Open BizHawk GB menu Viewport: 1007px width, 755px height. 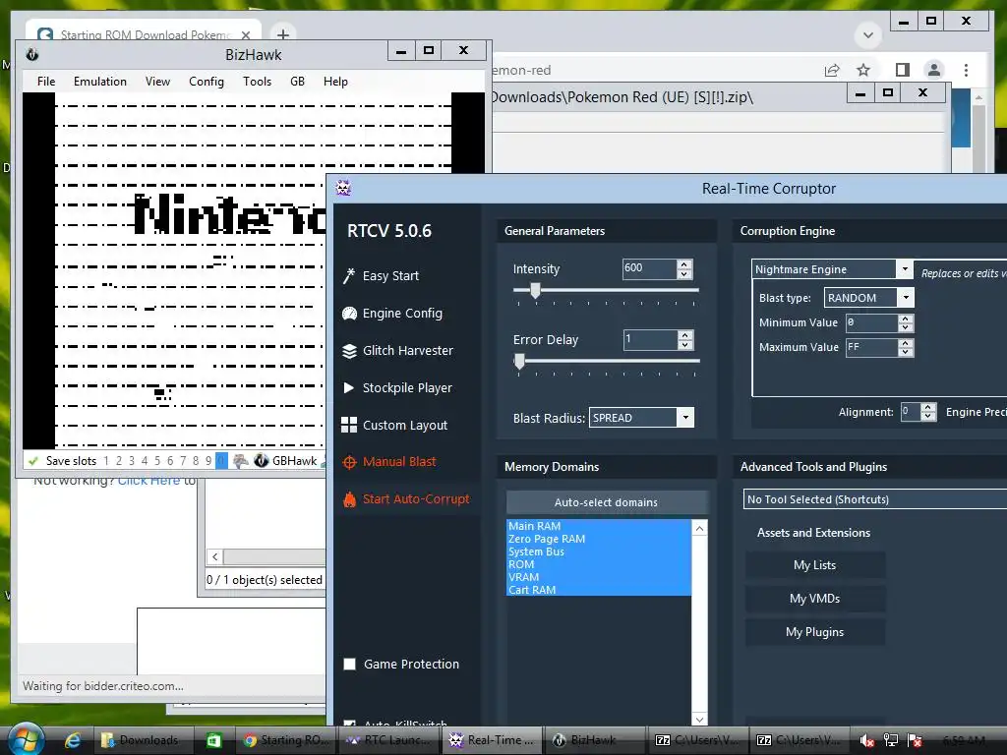(x=297, y=82)
